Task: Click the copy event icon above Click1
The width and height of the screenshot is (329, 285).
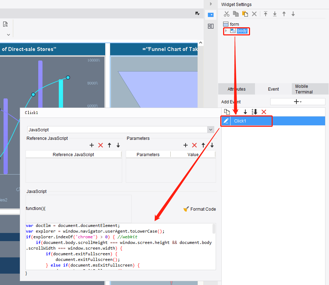Action: click(x=227, y=112)
